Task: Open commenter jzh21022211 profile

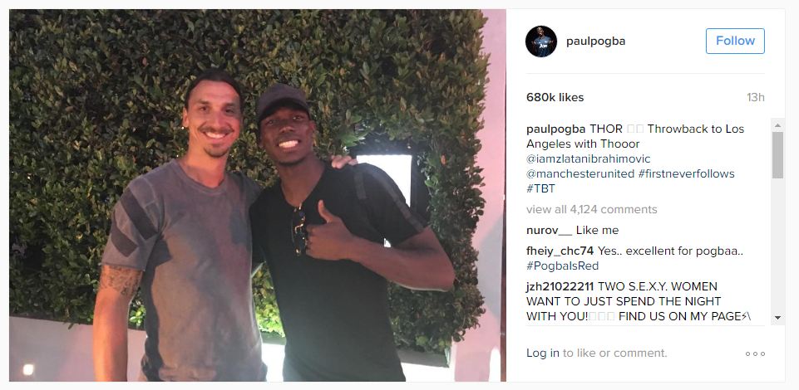Action: pos(560,286)
